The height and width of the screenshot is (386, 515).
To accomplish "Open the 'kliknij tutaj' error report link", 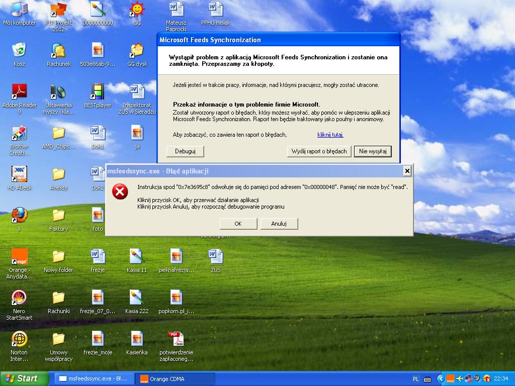I will [330, 135].
